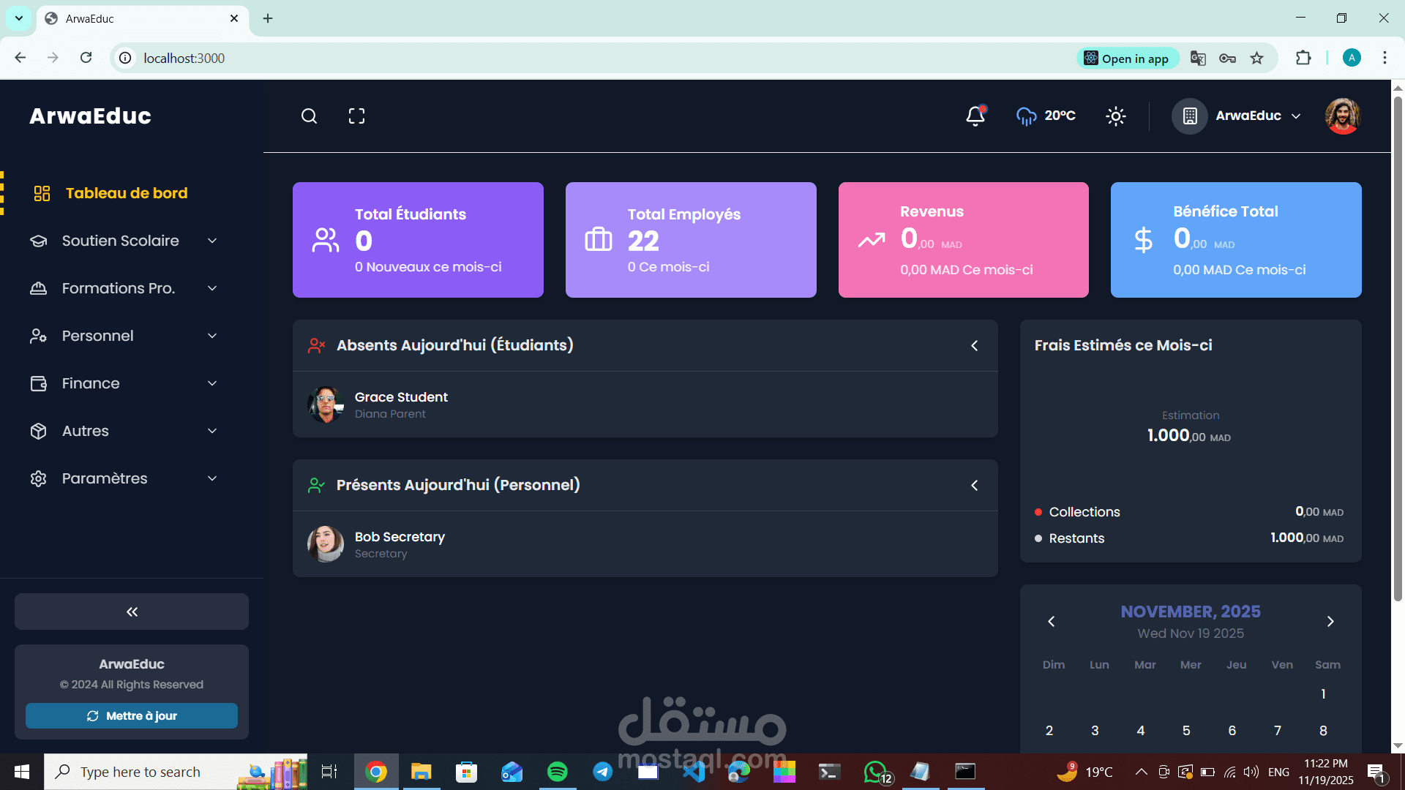This screenshot has height=790, width=1405.
Task: Click the weather cloud icon
Action: pos(1026,116)
